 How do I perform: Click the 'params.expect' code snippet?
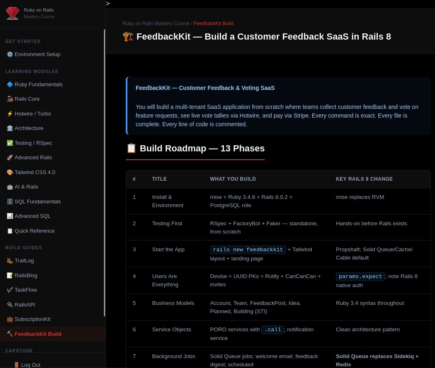click(360, 276)
